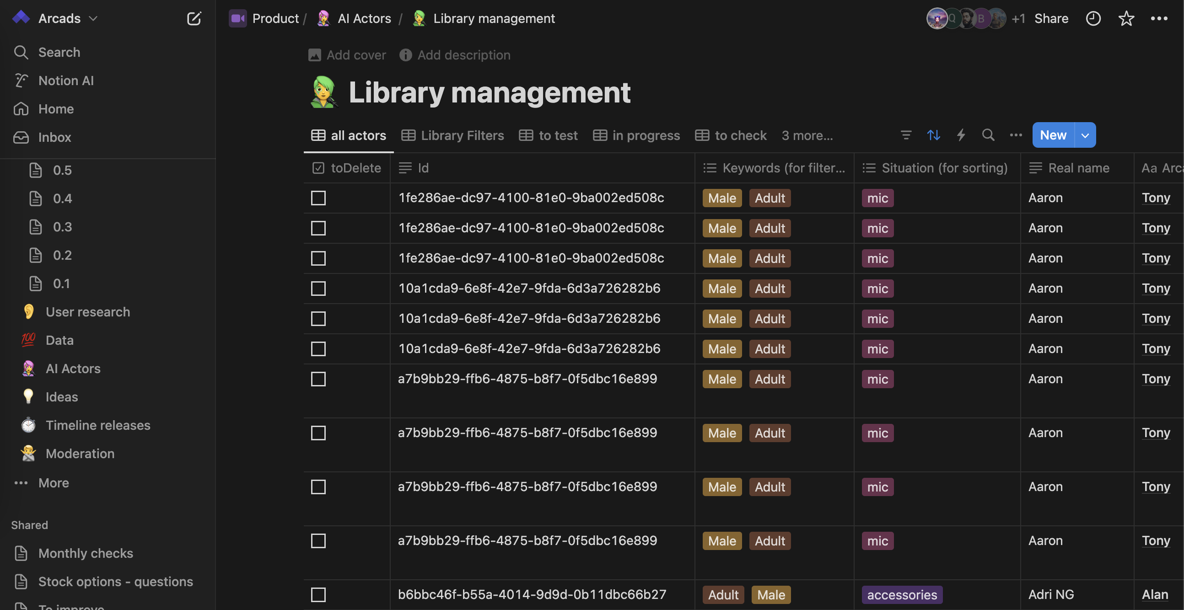This screenshot has width=1184, height=610.
Task: Open the page options three-dot menu
Action: pos(1158,18)
